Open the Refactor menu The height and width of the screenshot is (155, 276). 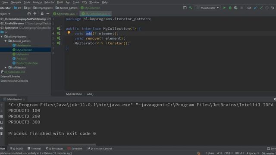49,2
